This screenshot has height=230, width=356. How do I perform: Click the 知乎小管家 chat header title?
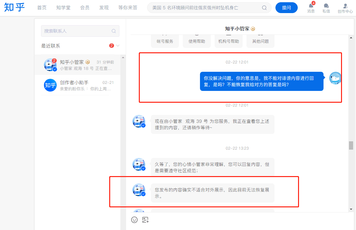[x=237, y=29]
